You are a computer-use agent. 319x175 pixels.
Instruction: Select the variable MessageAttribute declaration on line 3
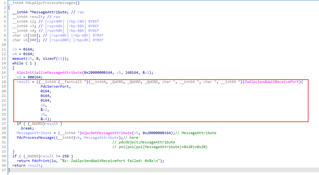(49, 12)
